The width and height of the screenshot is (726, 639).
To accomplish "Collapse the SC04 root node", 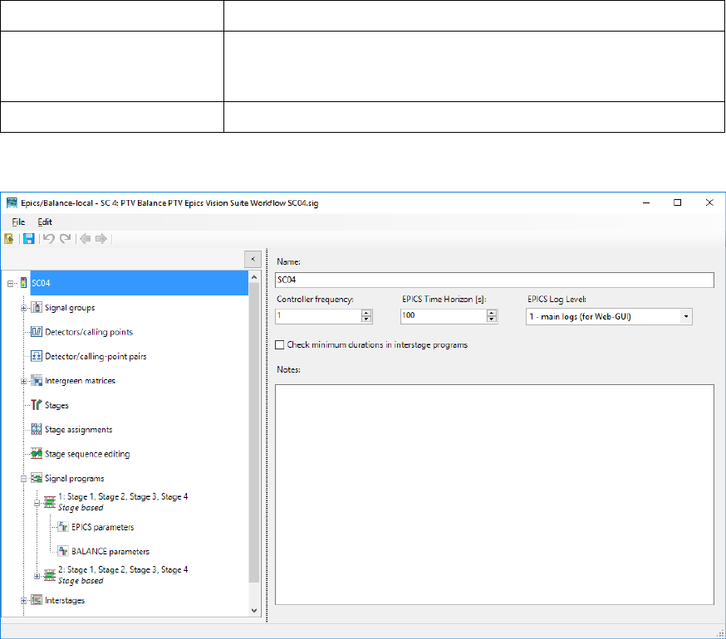I will [x=10, y=283].
